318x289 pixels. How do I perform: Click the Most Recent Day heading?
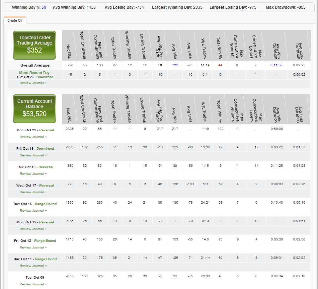click(34, 73)
